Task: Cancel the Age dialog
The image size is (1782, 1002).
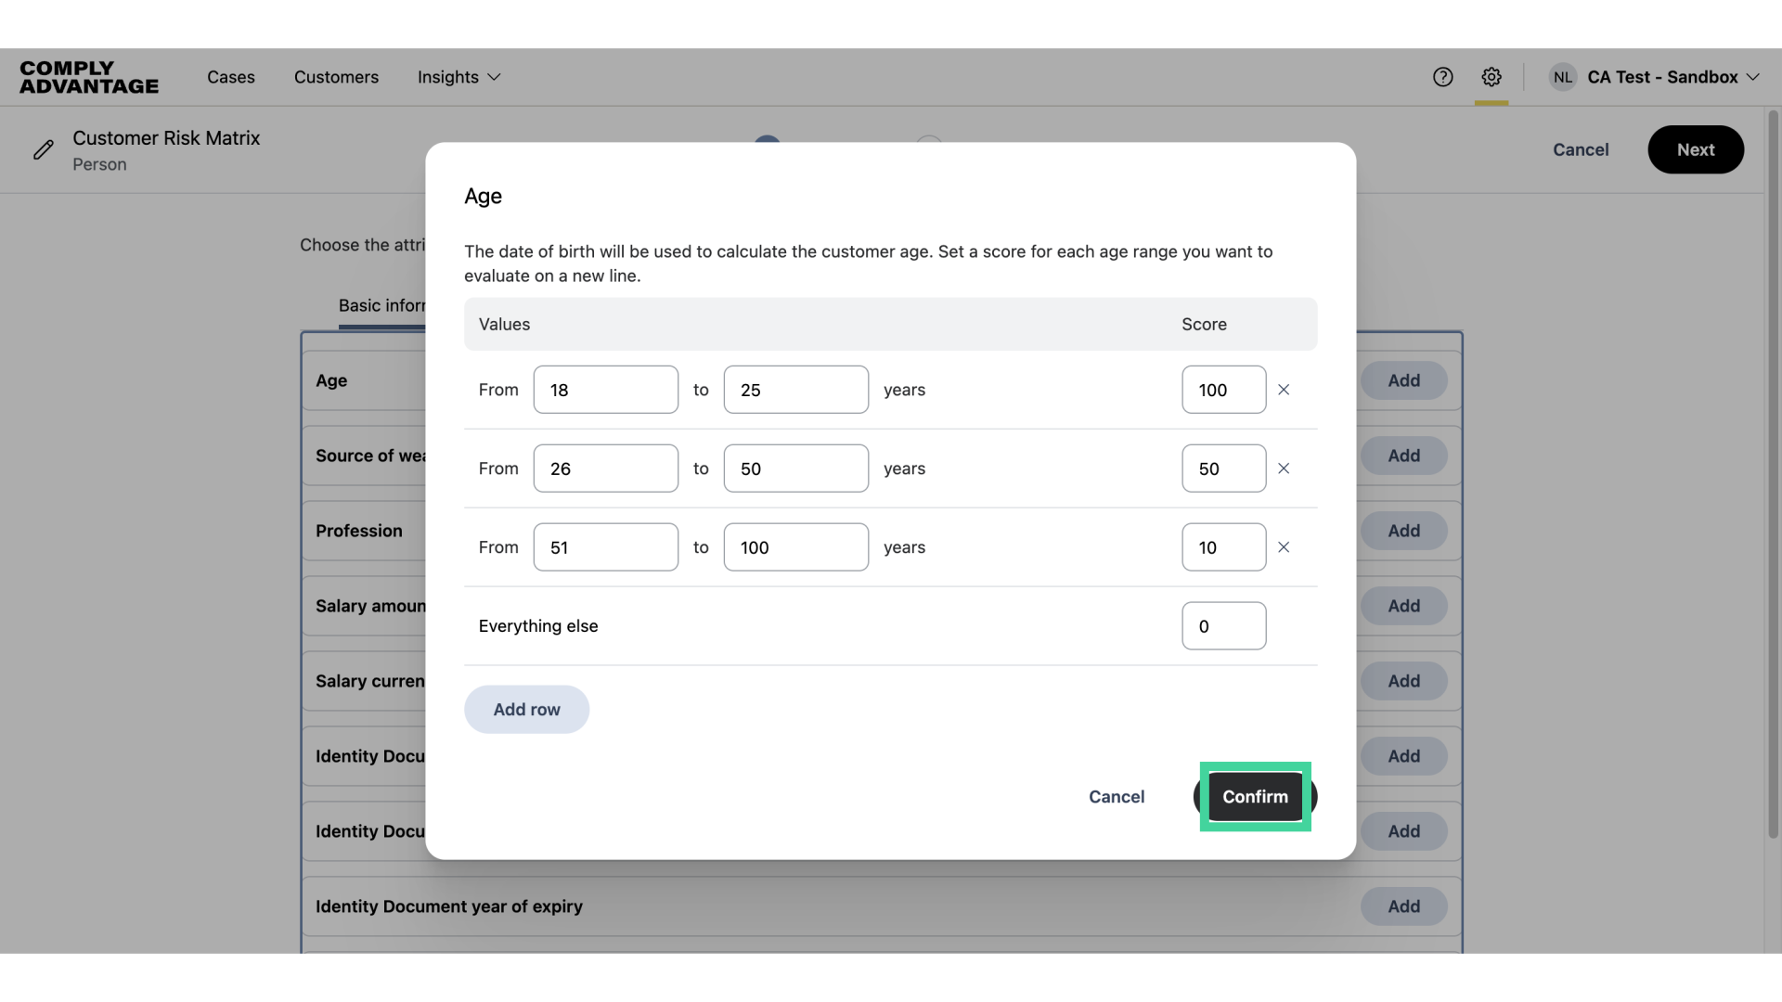Action: click(x=1117, y=797)
